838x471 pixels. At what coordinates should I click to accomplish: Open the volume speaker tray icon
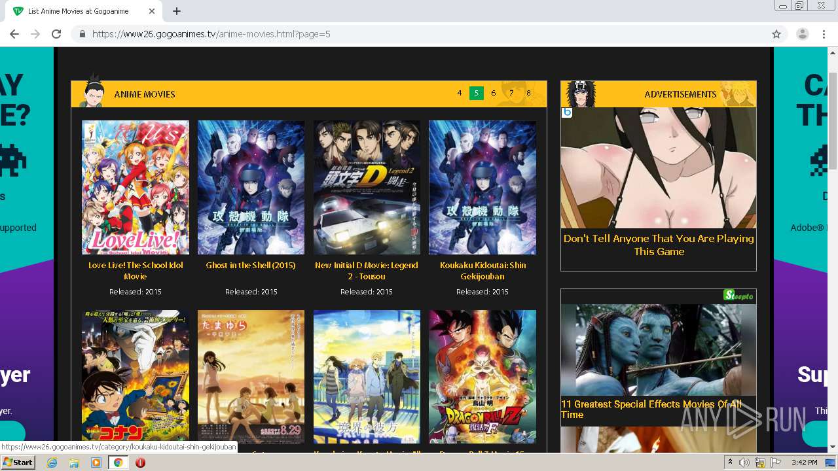(x=744, y=462)
